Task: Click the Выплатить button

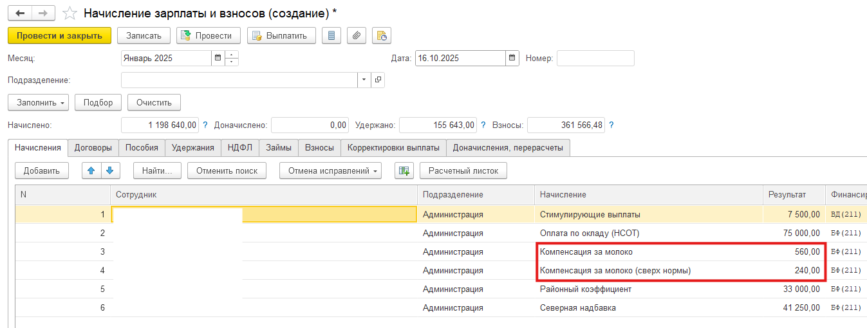Action: (x=281, y=35)
